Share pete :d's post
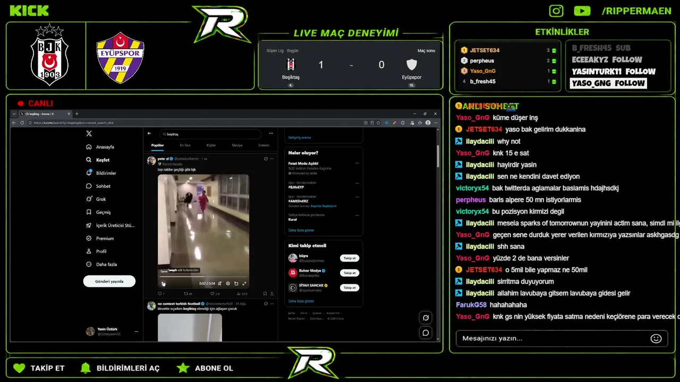 tap(272, 293)
